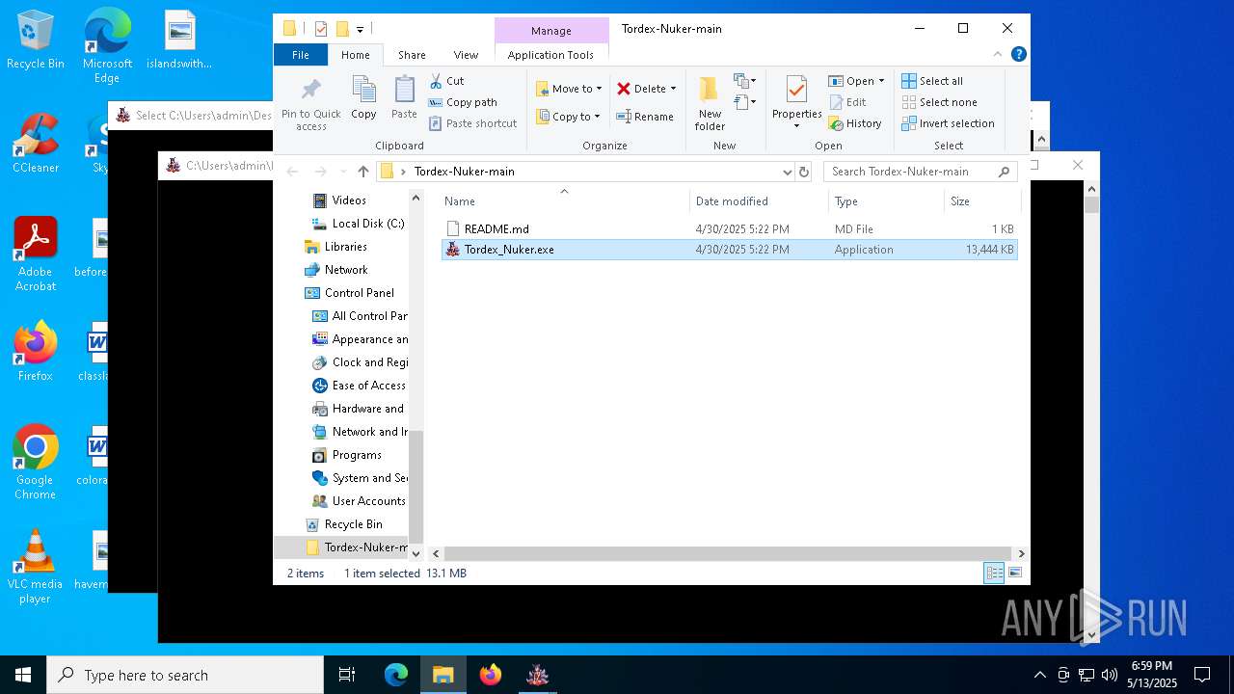Select Local Disk (C:) in navigation pane
The width and height of the screenshot is (1234, 694).
pyautogui.click(x=359, y=224)
